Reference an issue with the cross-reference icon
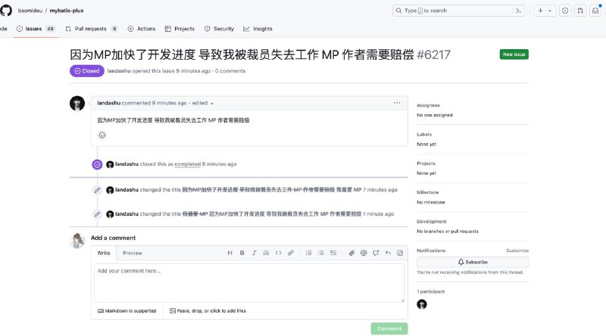The width and height of the screenshot is (606, 336). point(376,253)
